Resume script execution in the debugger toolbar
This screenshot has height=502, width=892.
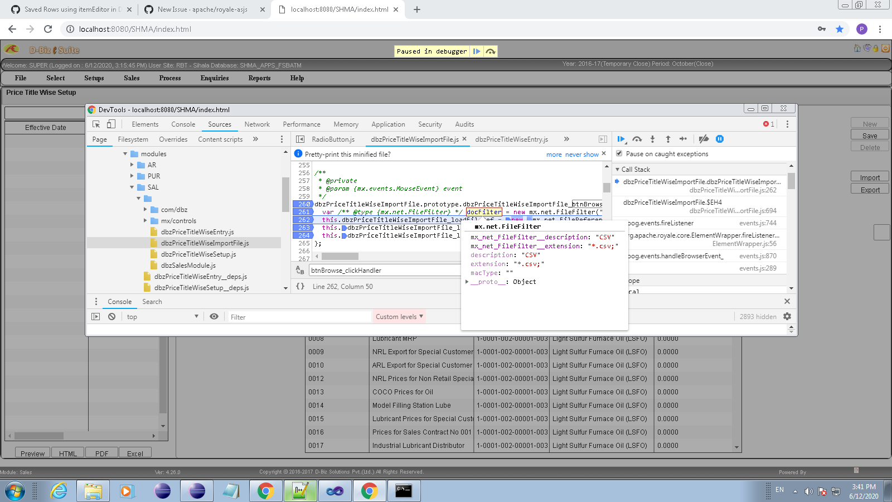[x=621, y=139]
